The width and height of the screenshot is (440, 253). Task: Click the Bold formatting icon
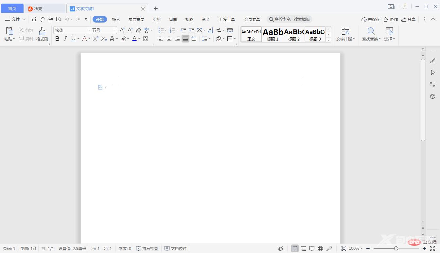click(x=57, y=39)
